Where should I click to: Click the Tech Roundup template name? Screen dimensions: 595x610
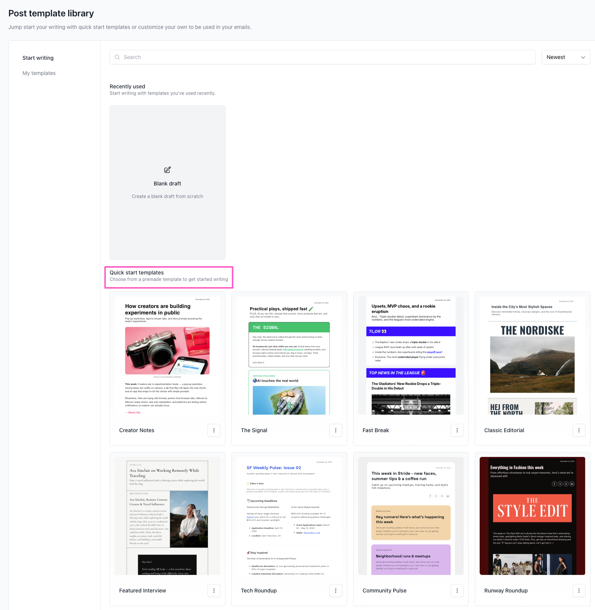[x=259, y=591]
